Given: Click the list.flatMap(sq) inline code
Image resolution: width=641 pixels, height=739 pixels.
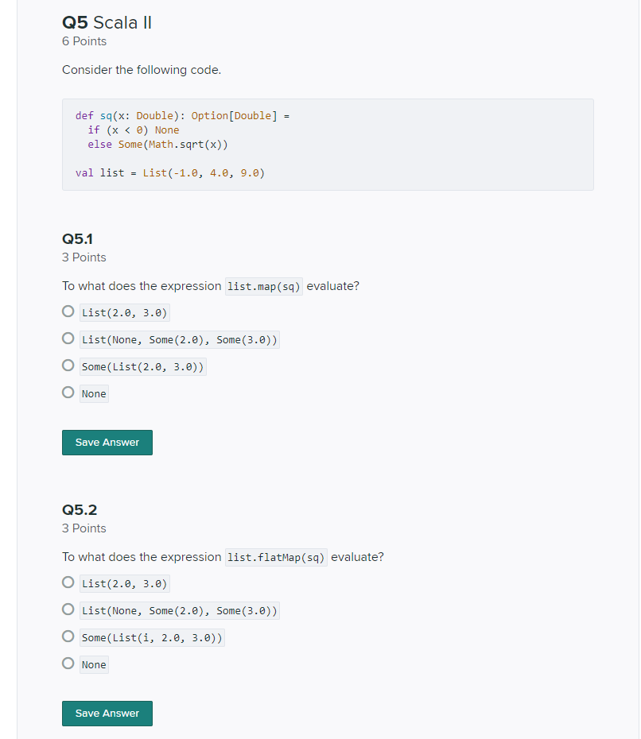Looking at the screenshot, I should pos(276,558).
